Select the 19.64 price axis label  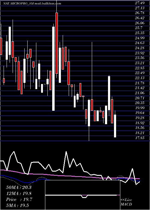point(139,113)
